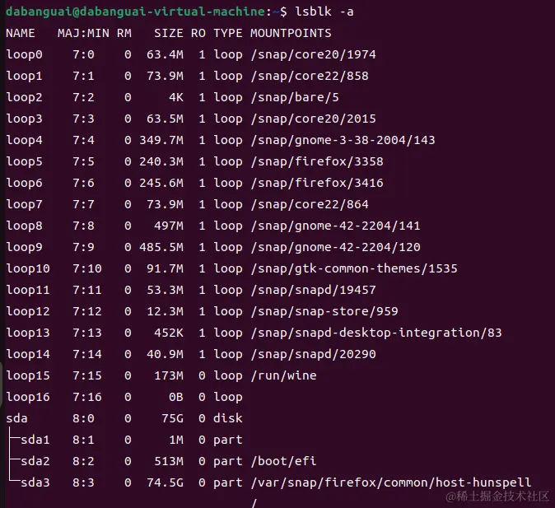Screen dimensions: 555x508
Task: Click the '240.3M' size value
Action: point(161,161)
